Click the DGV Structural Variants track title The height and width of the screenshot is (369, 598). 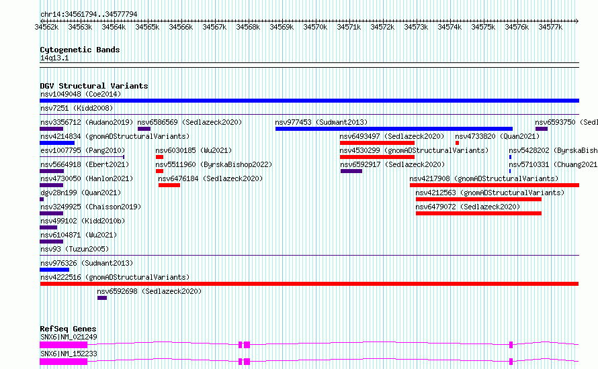pos(94,86)
